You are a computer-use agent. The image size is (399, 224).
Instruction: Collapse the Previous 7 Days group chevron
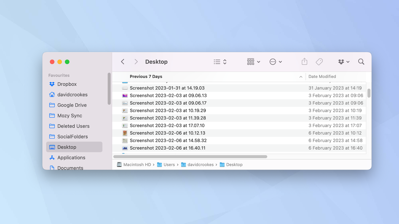tap(301, 76)
